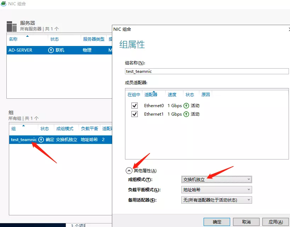The height and width of the screenshot is (227, 290).
Task: Open the 备用适配器 dropdown
Action: tap(216, 200)
